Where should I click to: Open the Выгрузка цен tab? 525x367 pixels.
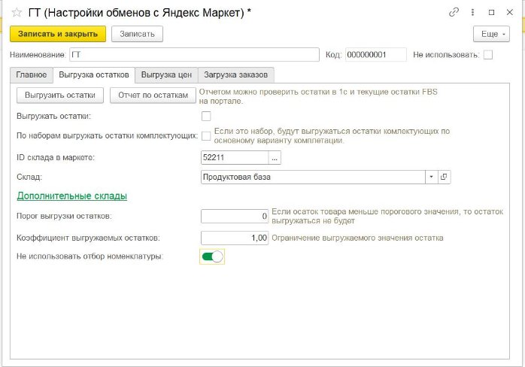tap(166, 74)
